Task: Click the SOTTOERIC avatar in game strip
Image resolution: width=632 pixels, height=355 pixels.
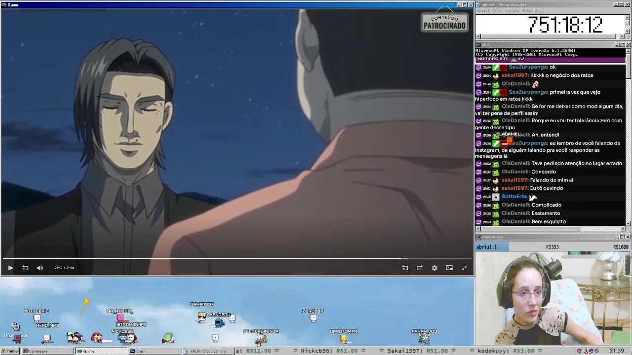Action: pyautogui.click(x=37, y=318)
